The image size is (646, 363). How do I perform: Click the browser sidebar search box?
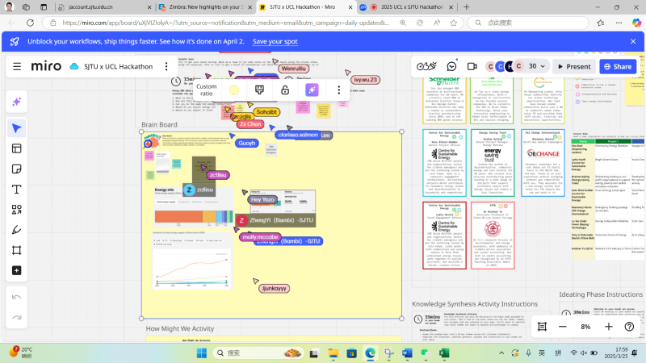[x=528, y=23]
